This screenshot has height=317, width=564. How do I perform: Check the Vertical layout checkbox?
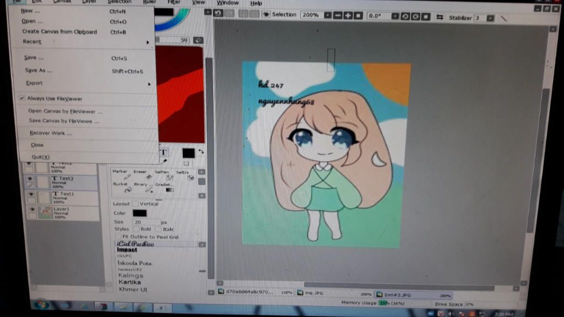[135, 204]
